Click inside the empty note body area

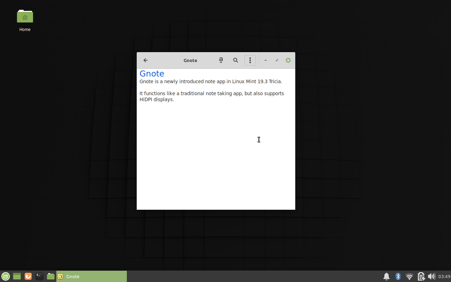coord(216,159)
